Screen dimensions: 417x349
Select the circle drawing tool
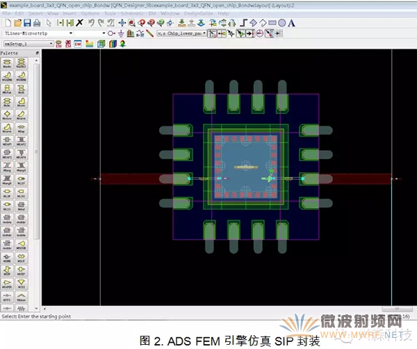click(x=282, y=23)
